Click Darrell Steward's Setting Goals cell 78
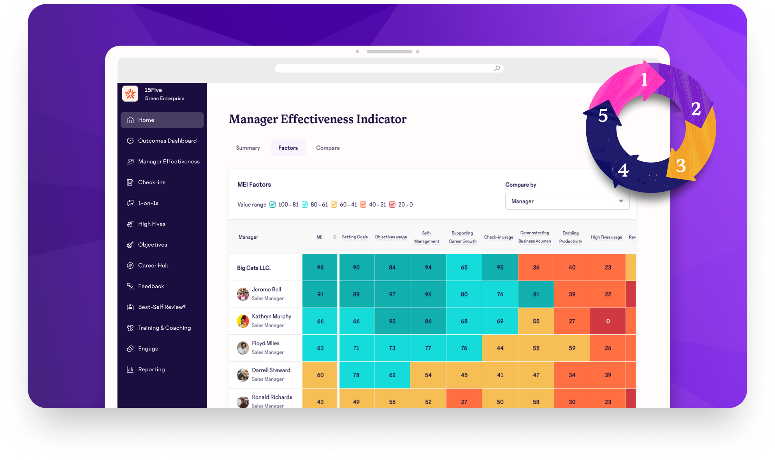Screen dimensions: 775x460 tap(356, 375)
